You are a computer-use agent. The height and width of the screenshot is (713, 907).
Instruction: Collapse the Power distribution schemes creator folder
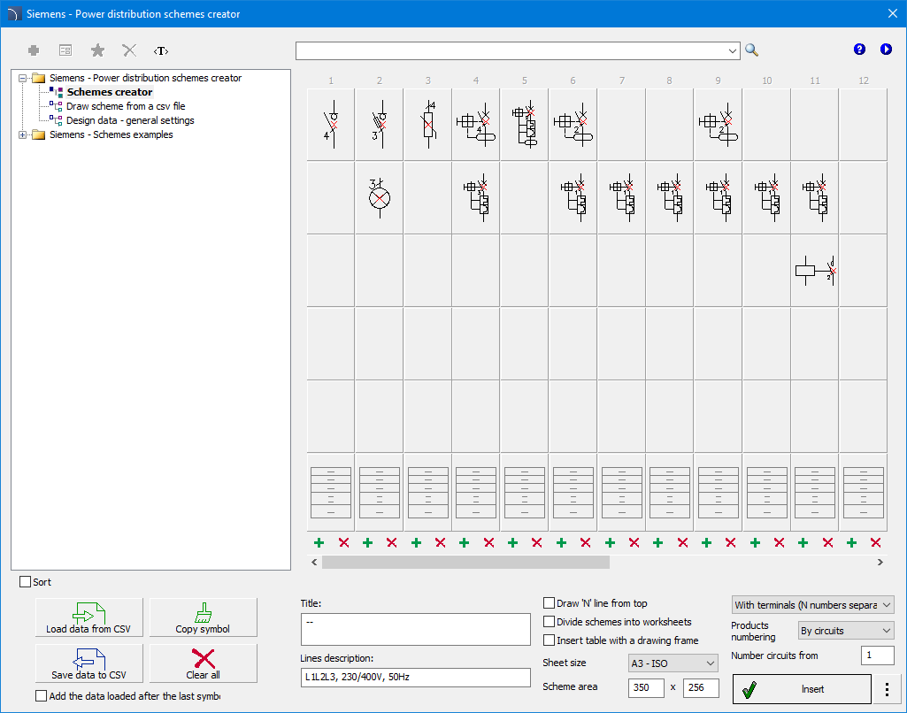pyautogui.click(x=22, y=78)
